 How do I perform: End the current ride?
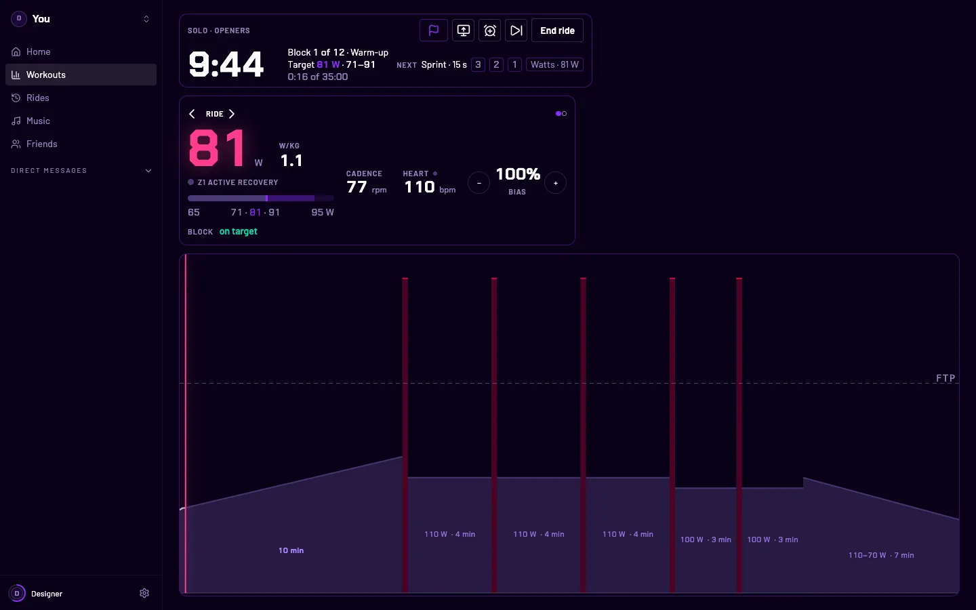pyautogui.click(x=557, y=30)
